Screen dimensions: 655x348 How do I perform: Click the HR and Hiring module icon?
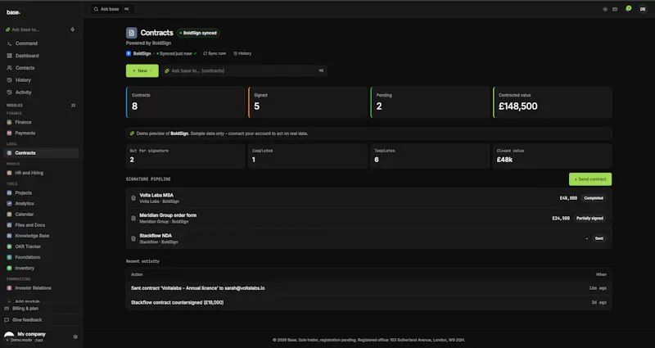click(x=9, y=173)
